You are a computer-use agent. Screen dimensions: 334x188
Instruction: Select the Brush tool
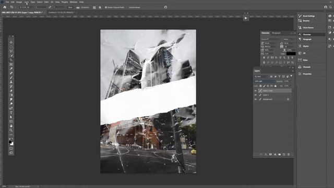[11, 78]
